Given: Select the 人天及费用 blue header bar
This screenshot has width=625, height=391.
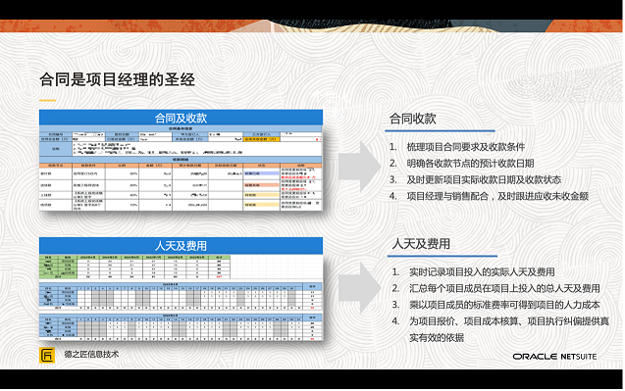Looking at the screenshot, I should point(181,246).
